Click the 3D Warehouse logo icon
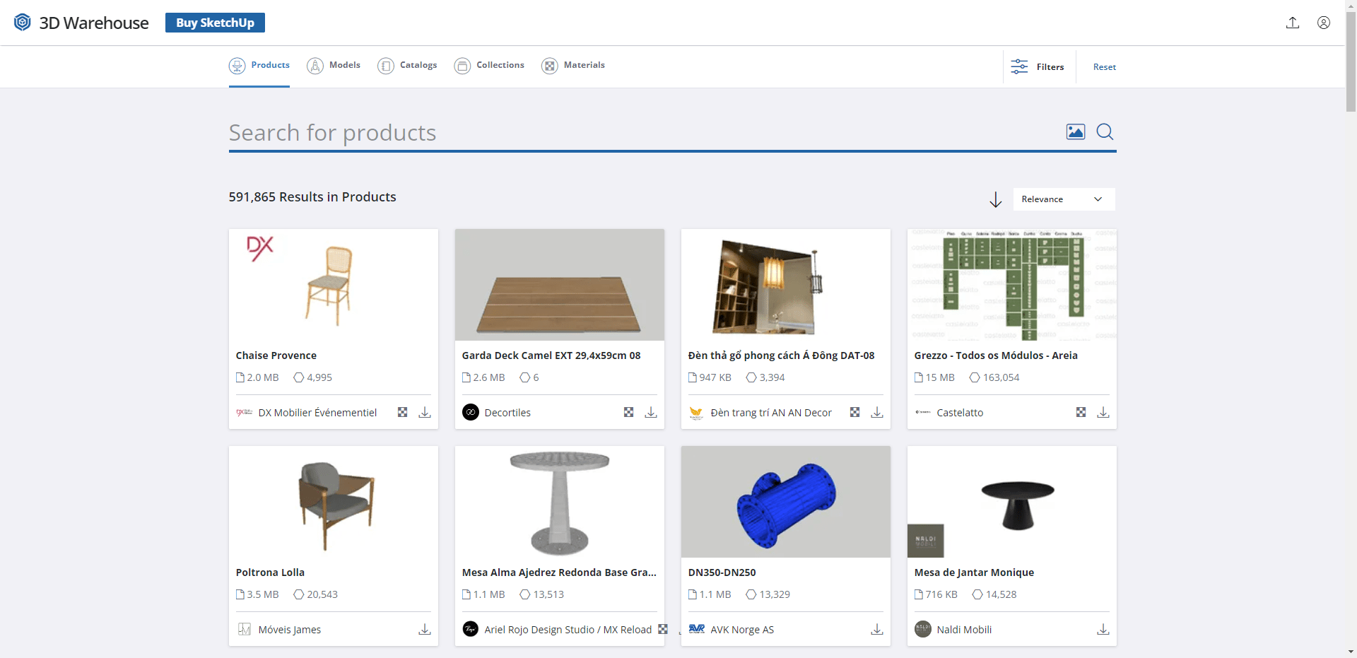This screenshot has width=1357, height=658. [23, 23]
